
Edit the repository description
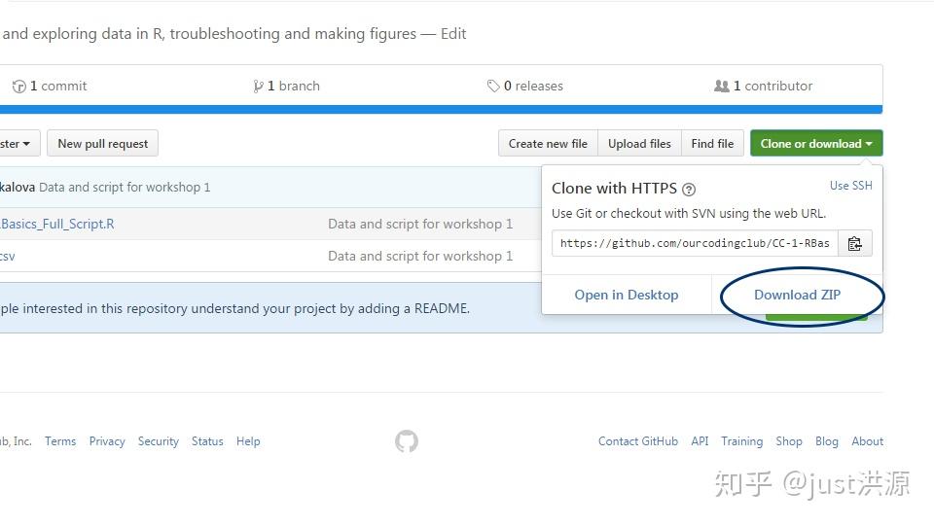coord(453,34)
